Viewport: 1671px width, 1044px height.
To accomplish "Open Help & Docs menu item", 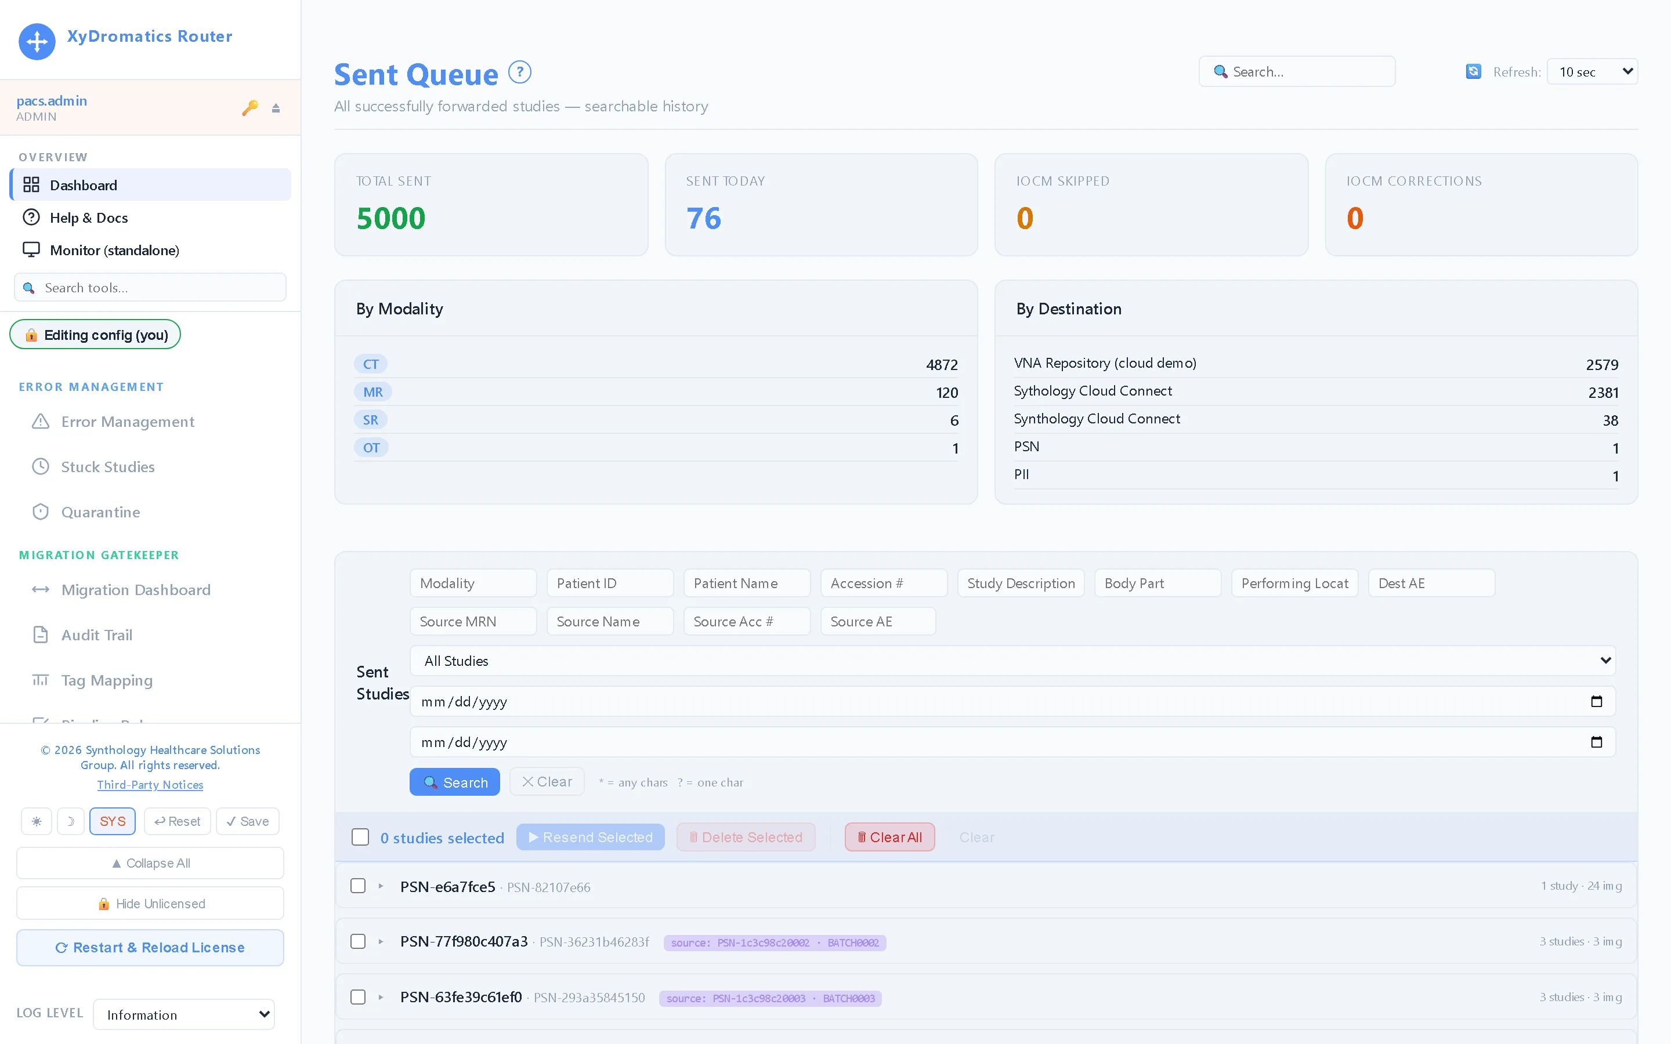I will click(x=150, y=217).
